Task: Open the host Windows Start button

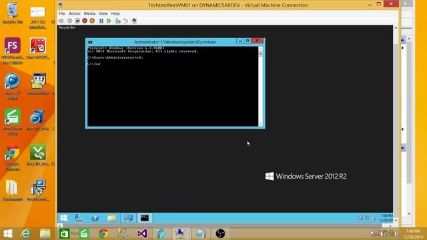Action: click(8, 233)
